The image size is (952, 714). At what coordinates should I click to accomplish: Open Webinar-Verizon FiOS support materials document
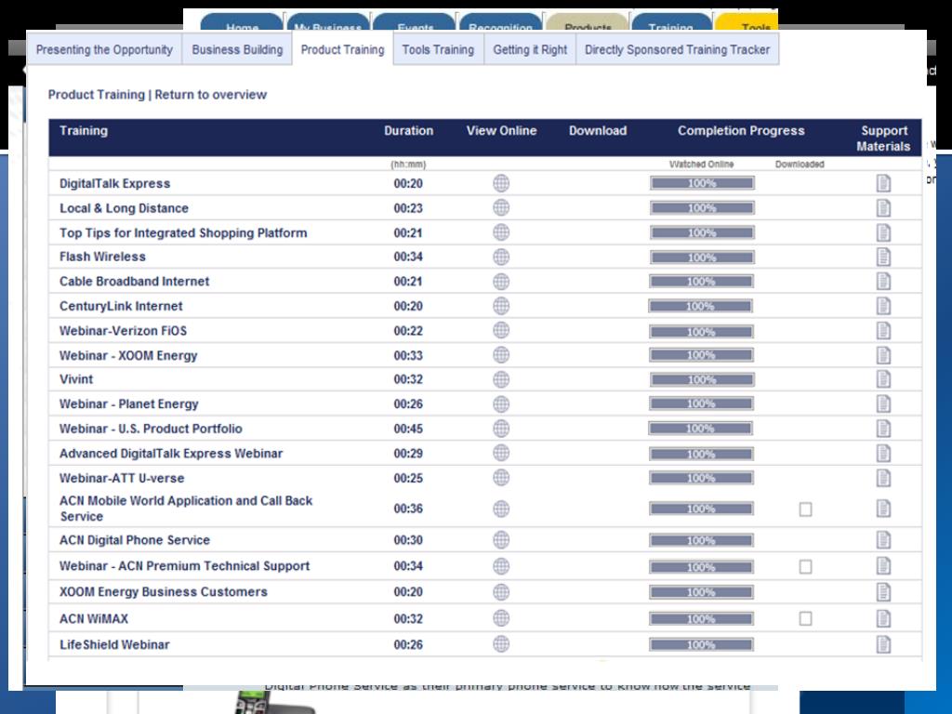click(x=883, y=331)
